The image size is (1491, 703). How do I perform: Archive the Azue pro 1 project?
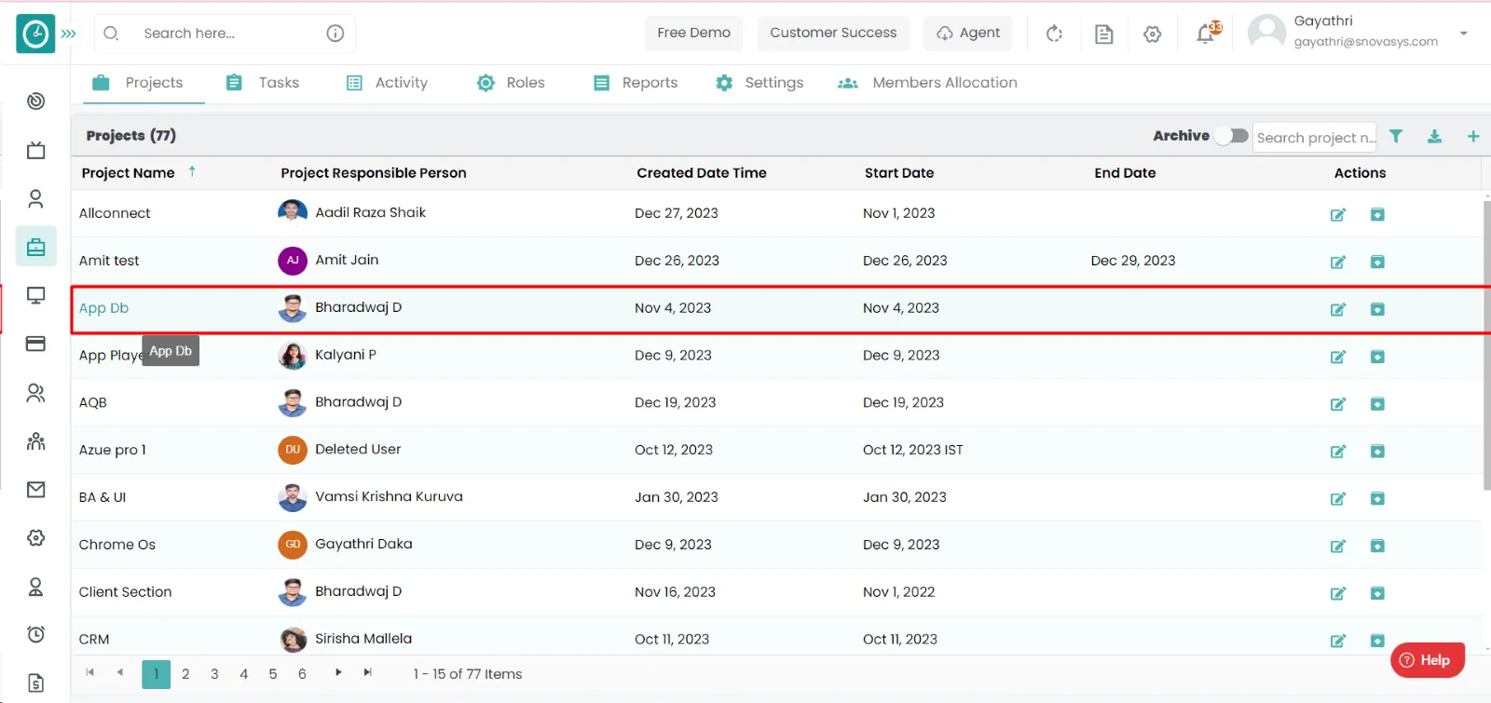pyautogui.click(x=1377, y=452)
